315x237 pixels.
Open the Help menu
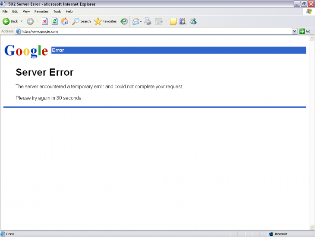pyautogui.click(x=69, y=12)
